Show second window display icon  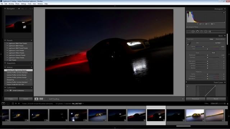(8, 104)
